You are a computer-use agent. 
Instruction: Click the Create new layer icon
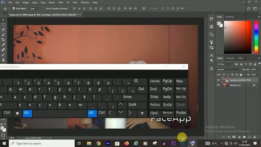[249, 137]
